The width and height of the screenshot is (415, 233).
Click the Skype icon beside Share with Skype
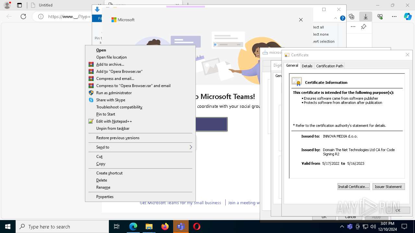[91, 100]
